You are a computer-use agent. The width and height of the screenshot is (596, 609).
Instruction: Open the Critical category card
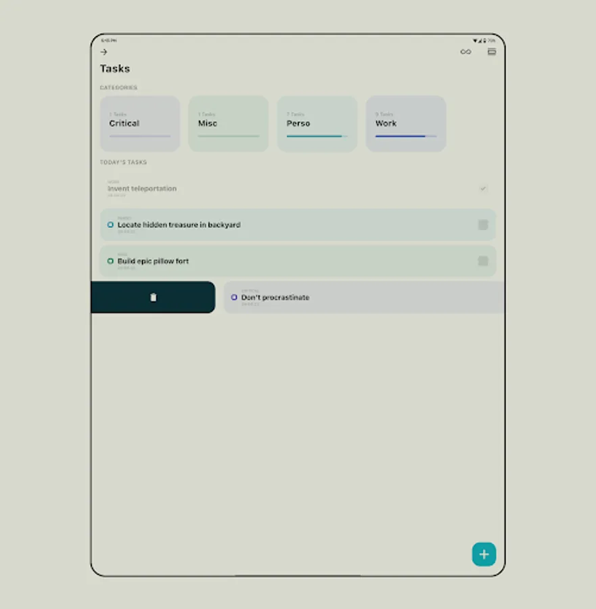pos(140,124)
